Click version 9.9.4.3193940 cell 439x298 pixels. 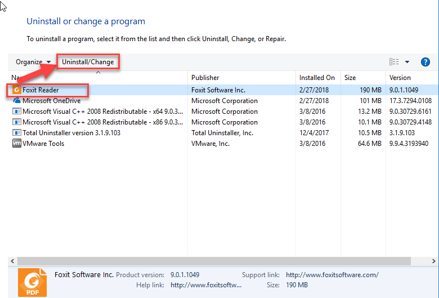pos(409,144)
